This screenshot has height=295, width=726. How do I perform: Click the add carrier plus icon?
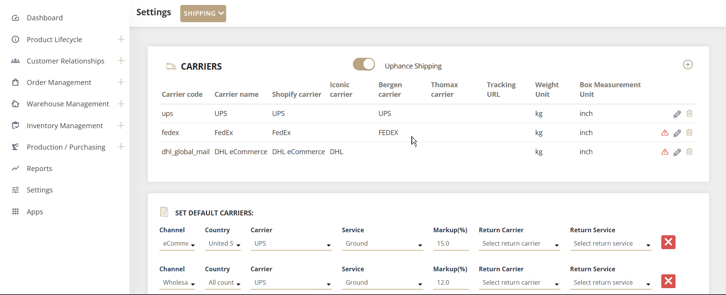click(x=688, y=65)
